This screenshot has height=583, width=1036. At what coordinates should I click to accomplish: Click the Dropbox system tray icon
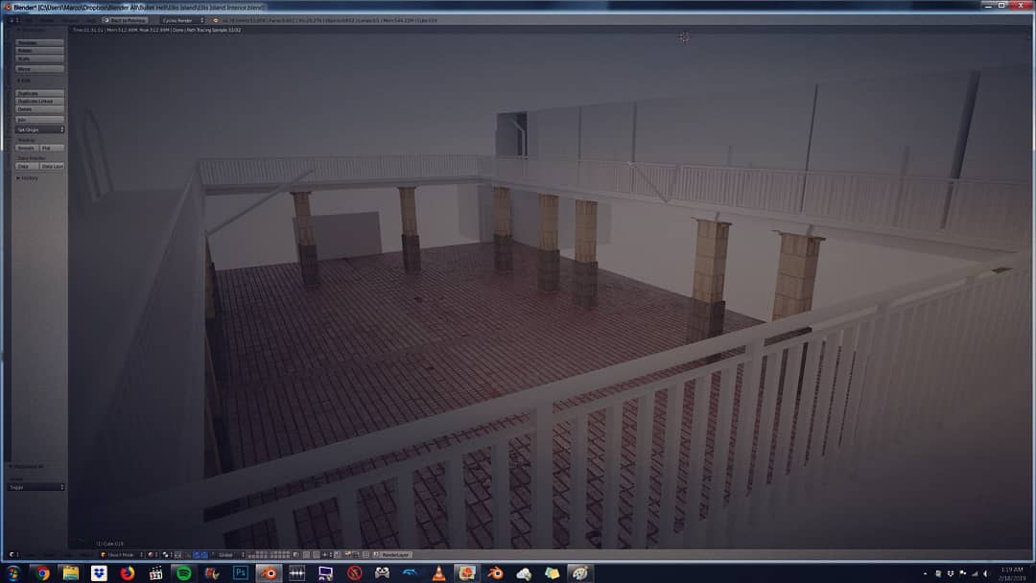[950, 573]
